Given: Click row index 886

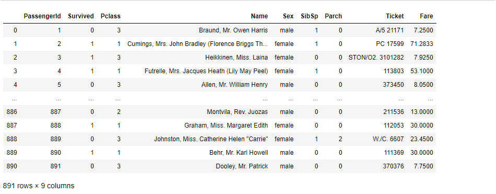Looking at the screenshot, I should (x=11, y=112).
